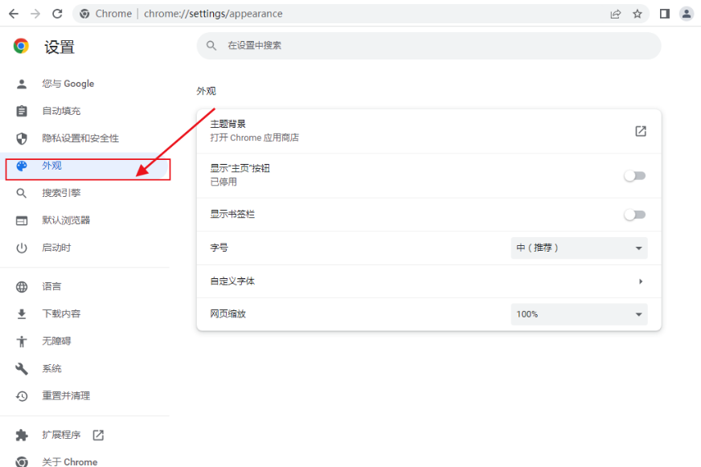This screenshot has width=701, height=467.
Task: Turn on the 显示书签栏 toggle
Action: click(x=634, y=215)
